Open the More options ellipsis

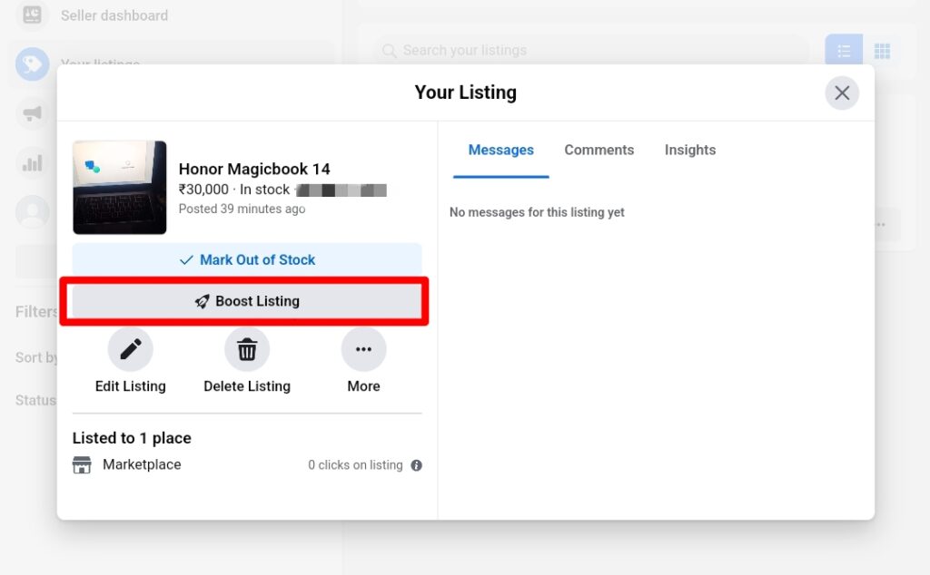point(363,349)
